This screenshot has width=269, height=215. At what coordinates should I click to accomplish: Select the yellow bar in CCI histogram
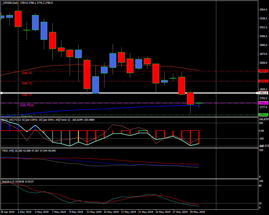[78, 137]
